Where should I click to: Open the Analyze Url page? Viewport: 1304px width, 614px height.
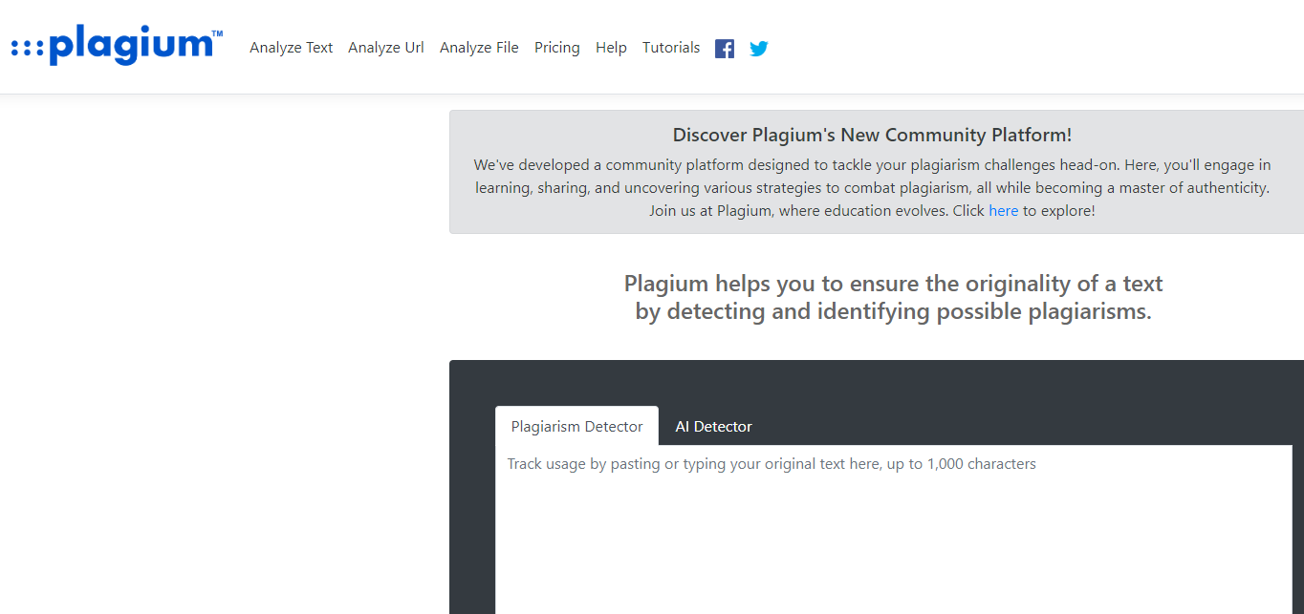point(385,47)
